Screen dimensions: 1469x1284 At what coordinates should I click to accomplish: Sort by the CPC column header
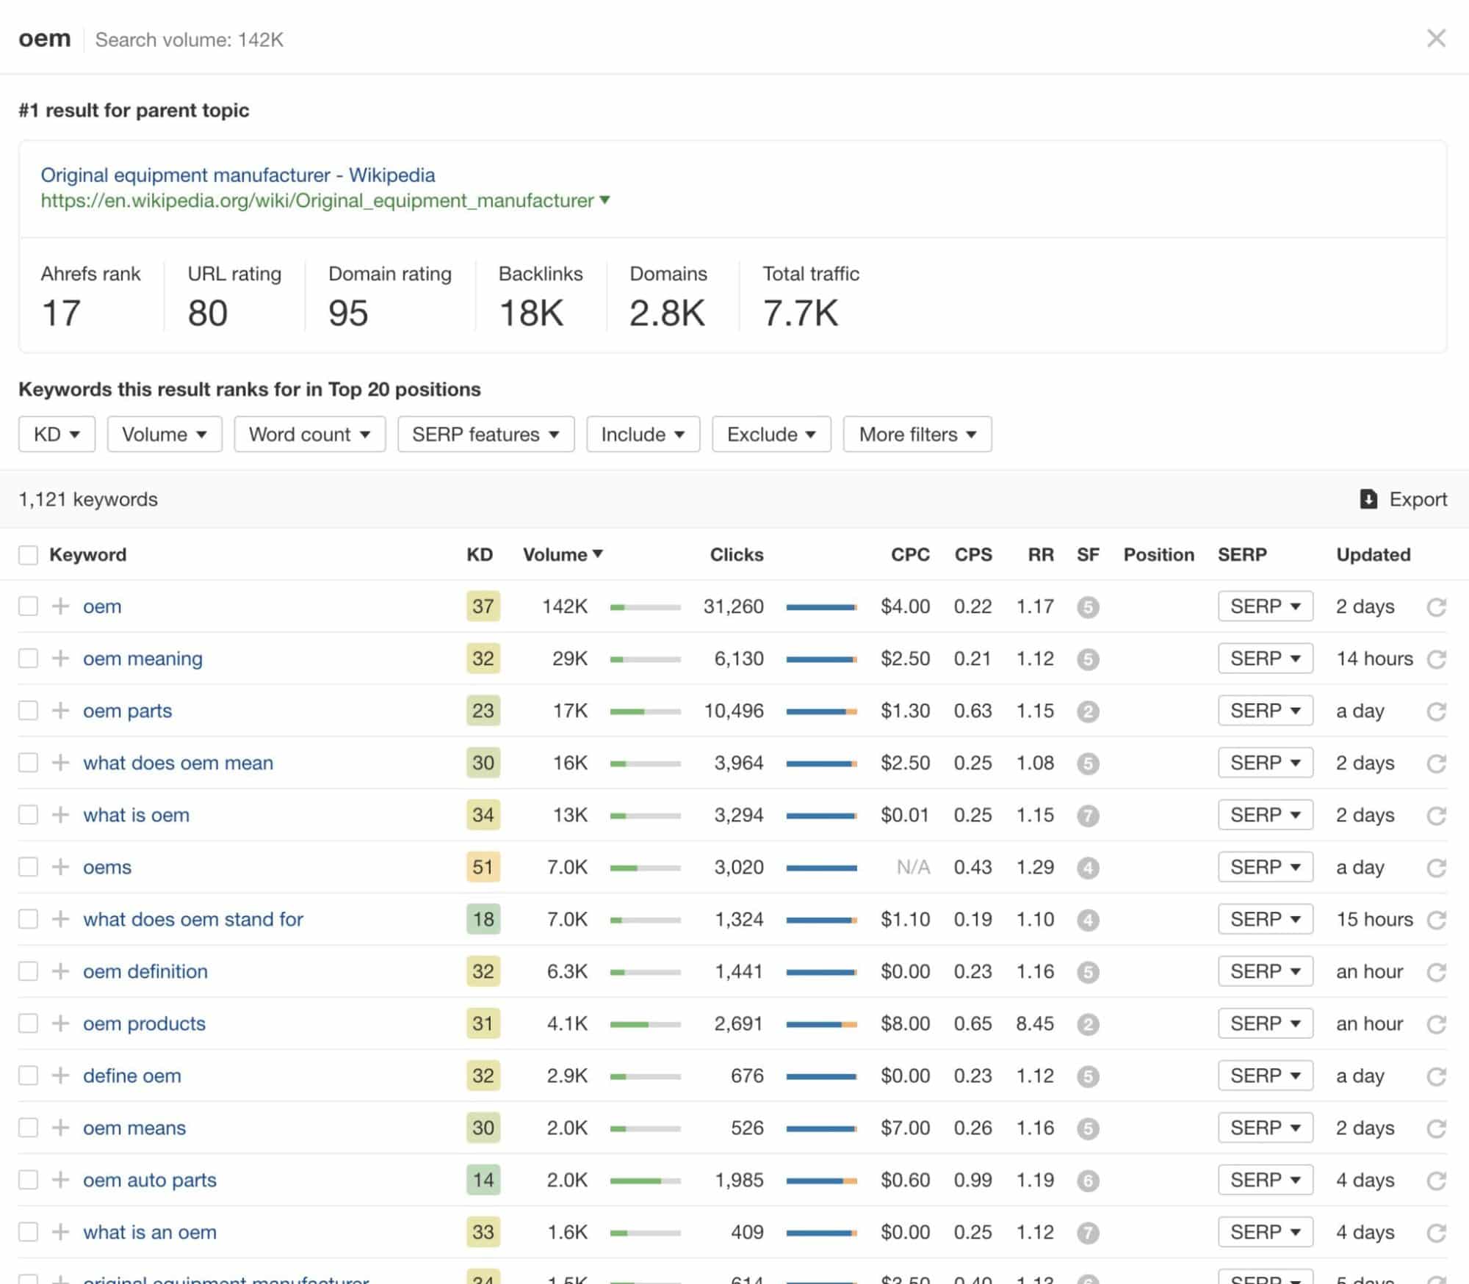coord(910,554)
